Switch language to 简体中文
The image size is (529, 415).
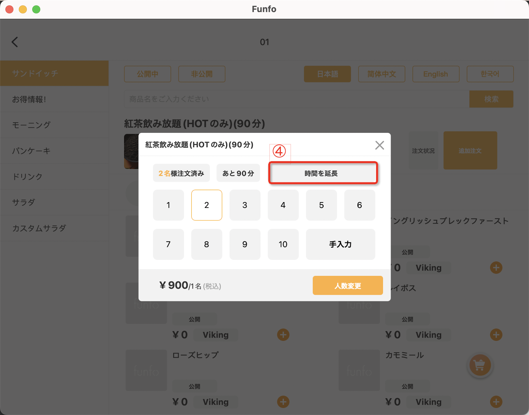pos(382,74)
